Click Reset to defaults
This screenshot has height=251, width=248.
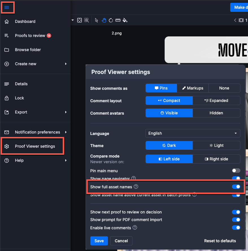(x=220, y=241)
